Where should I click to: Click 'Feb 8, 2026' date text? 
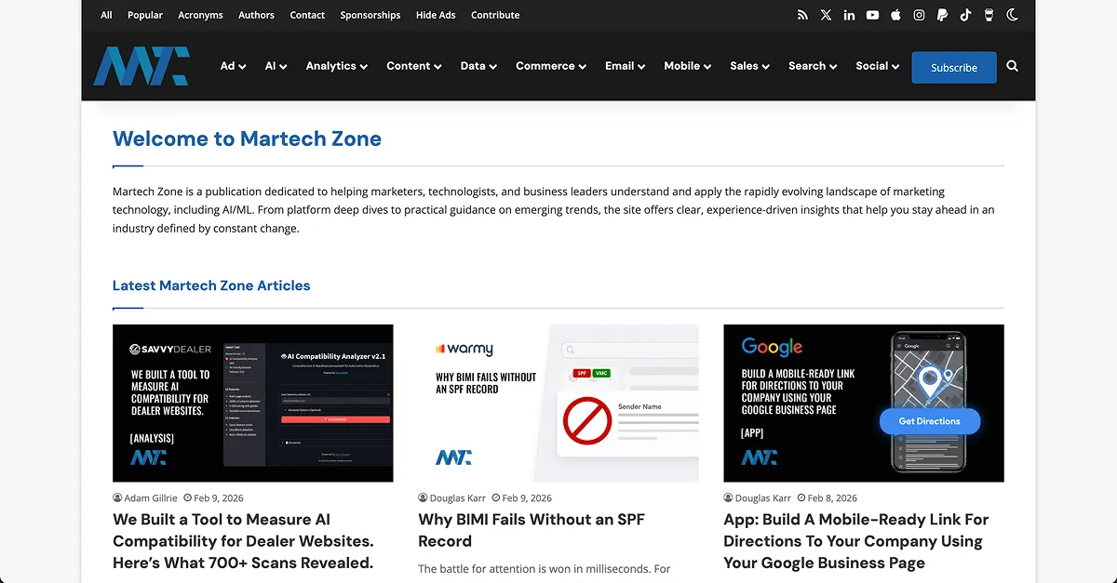[832, 498]
